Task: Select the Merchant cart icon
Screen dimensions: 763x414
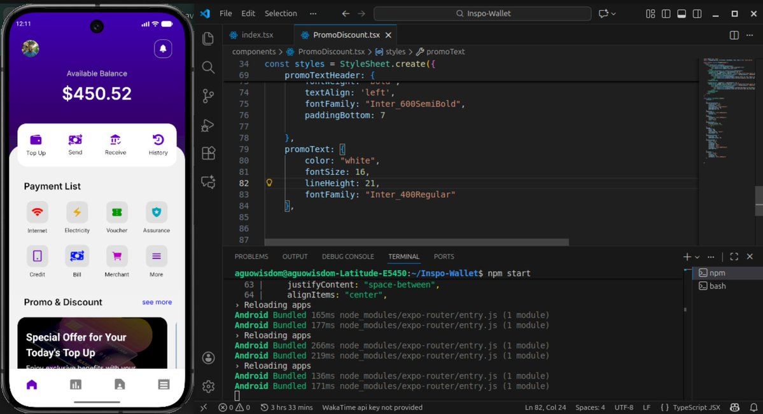Action: tap(117, 256)
